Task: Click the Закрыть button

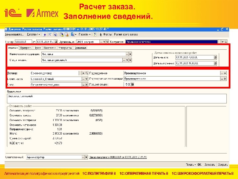Action: click(x=223, y=165)
